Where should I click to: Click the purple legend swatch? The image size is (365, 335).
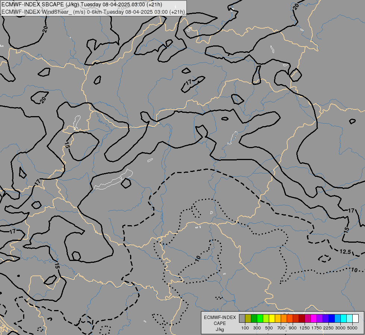(320, 318)
